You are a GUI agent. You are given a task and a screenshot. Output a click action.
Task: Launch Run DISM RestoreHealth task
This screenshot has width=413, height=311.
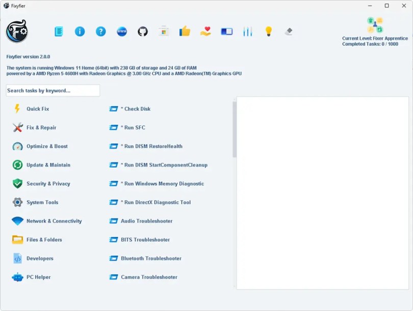(x=146, y=146)
